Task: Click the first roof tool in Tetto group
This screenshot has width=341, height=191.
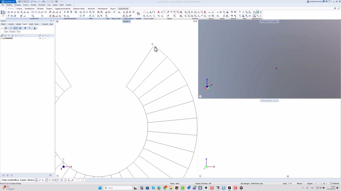Action: pyautogui.click(x=81, y=12)
